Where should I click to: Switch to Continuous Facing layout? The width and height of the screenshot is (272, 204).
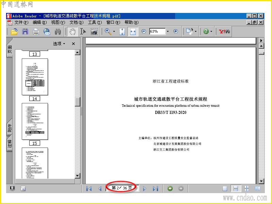(247, 189)
